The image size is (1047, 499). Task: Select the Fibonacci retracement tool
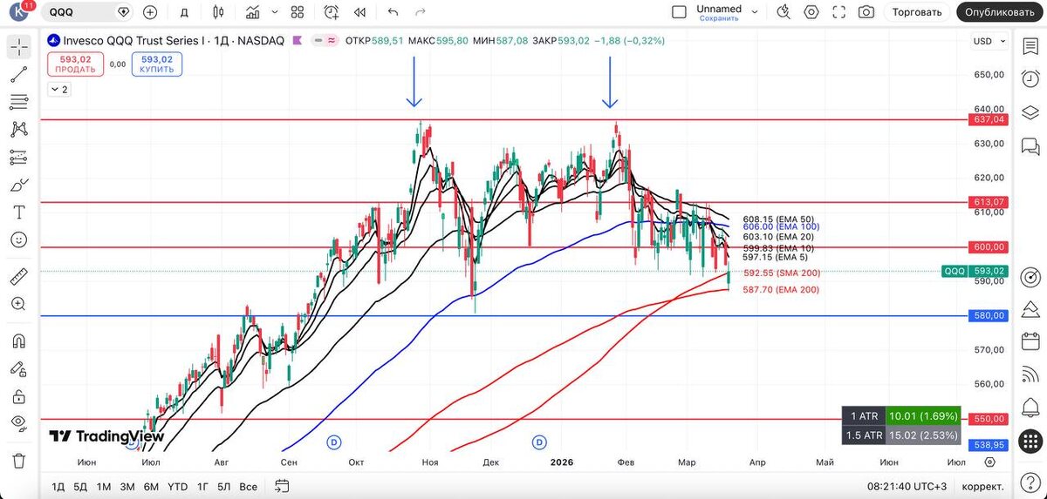[18, 102]
